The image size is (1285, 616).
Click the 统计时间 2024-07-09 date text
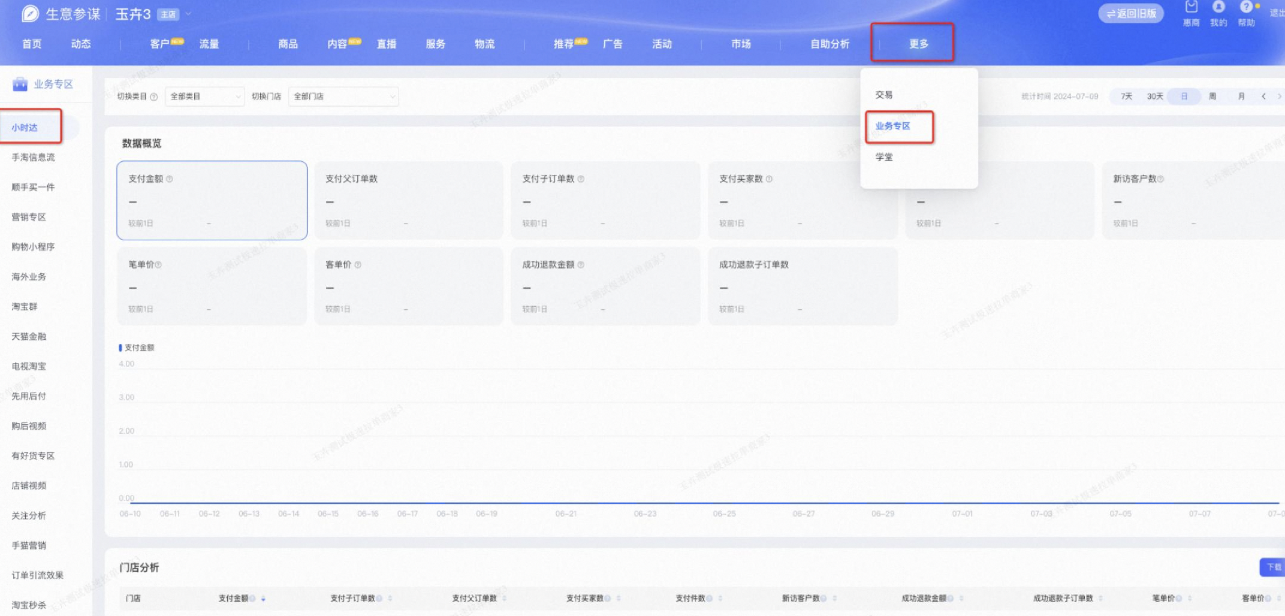point(1060,96)
